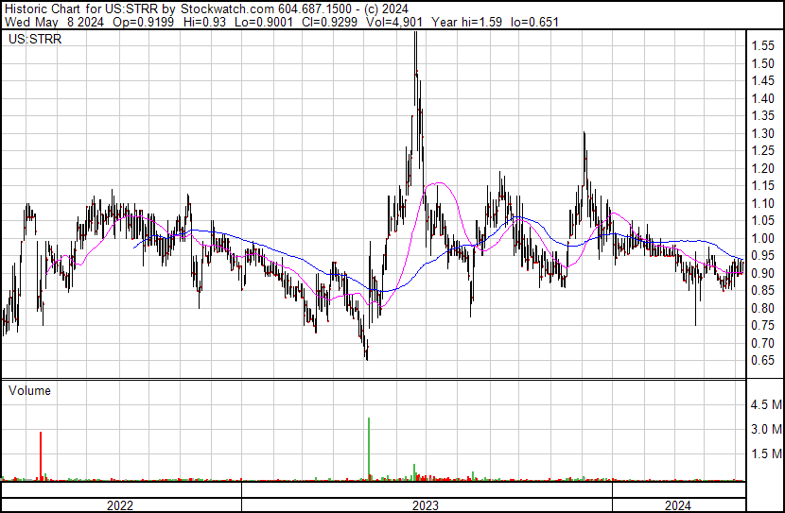Screen dimensions: 785x513
Task: Select the 2023 year label on timeline
Action: coord(426,505)
